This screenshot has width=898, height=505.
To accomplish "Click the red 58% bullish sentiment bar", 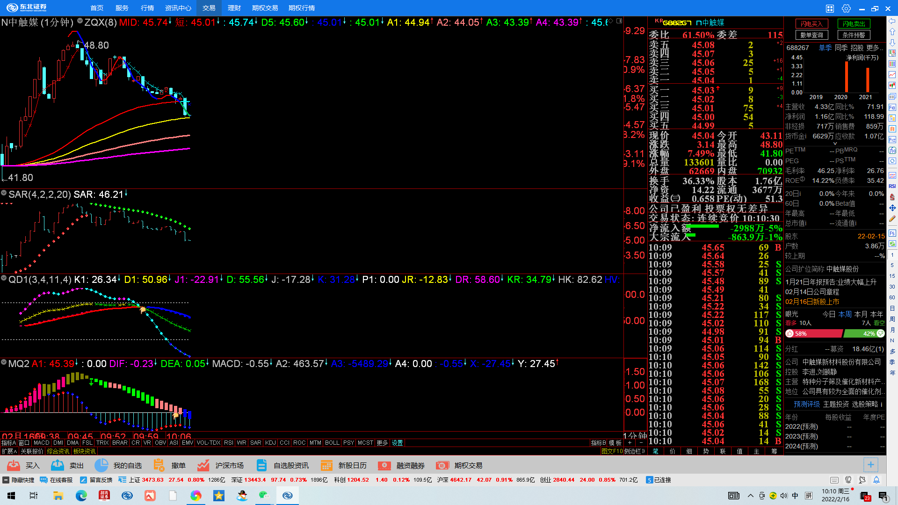I will point(814,334).
